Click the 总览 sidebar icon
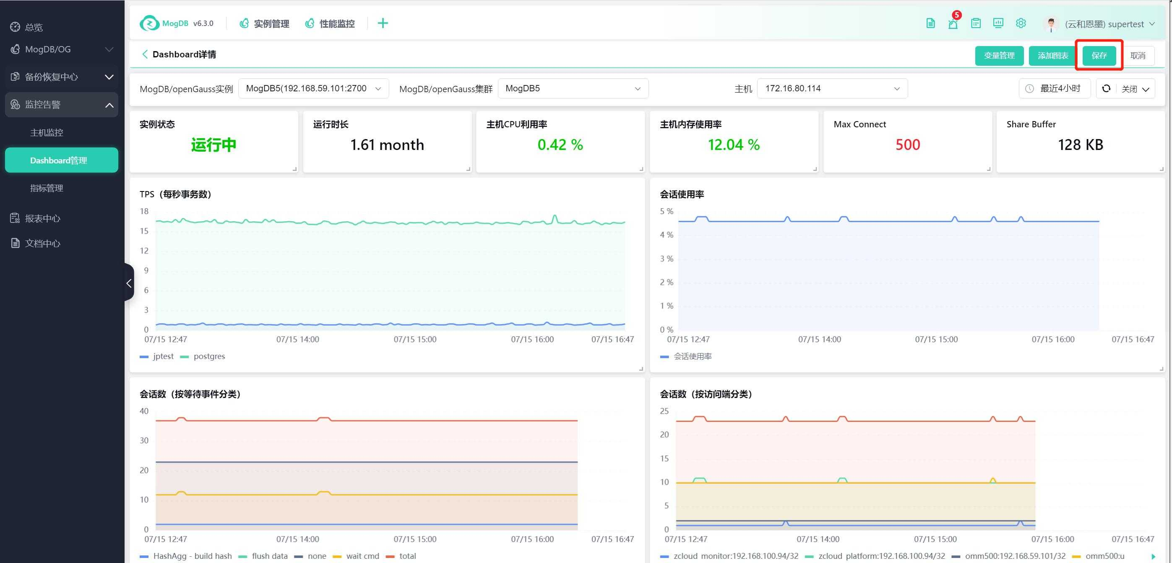This screenshot has height=563, width=1172. [15, 27]
